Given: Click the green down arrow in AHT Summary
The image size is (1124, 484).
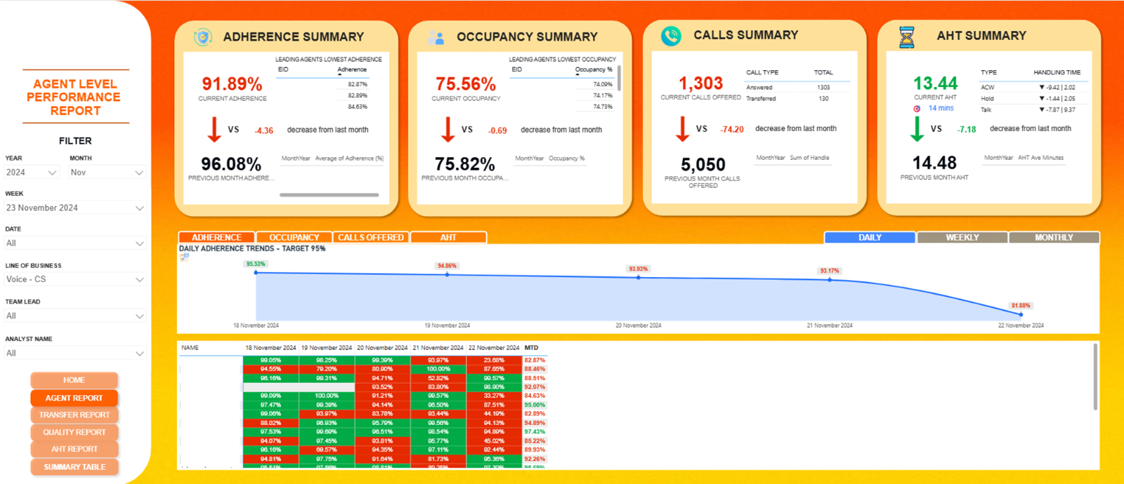Looking at the screenshot, I should pos(917,129).
